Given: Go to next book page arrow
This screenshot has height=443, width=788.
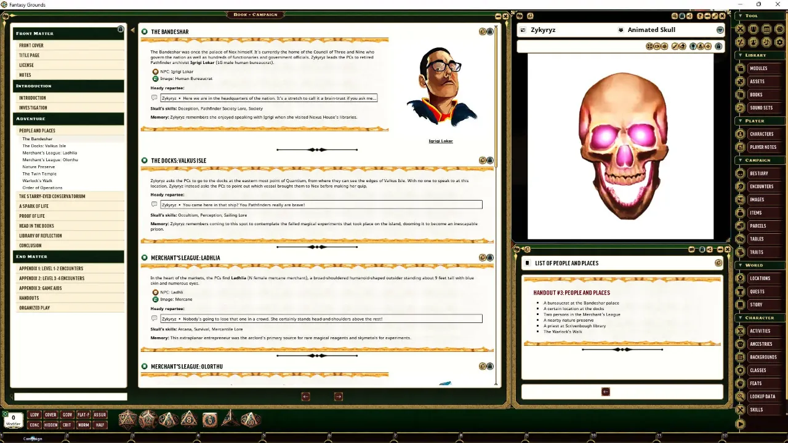Looking at the screenshot, I should pyautogui.click(x=338, y=396).
